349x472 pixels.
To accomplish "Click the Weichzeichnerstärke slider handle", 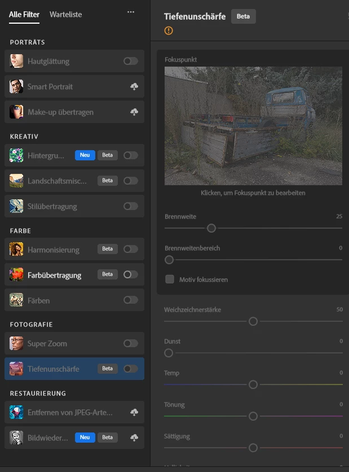I will tap(253, 321).
